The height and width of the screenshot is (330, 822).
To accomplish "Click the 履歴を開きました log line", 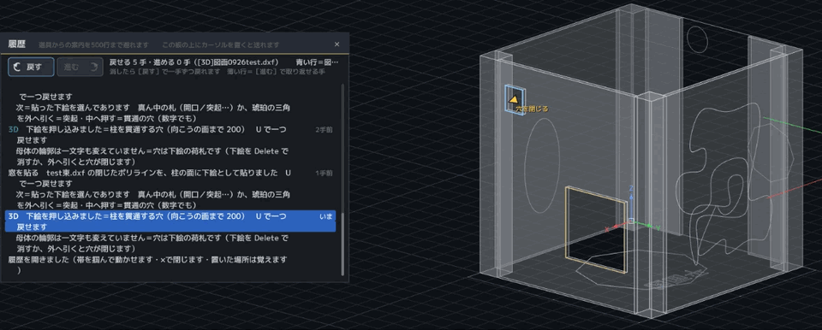I will (148, 264).
